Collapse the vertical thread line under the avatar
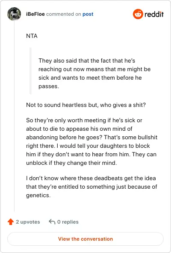The height and width of the screenshot is (253, 171). coord(14,116)
